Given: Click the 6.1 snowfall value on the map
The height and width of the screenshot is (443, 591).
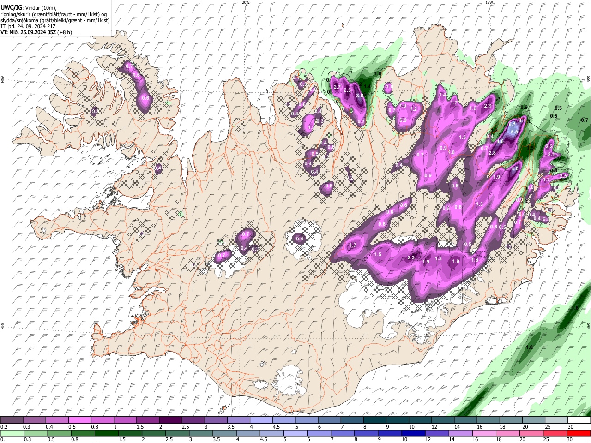Looking at the screenshot, I should tap(512, 125).
